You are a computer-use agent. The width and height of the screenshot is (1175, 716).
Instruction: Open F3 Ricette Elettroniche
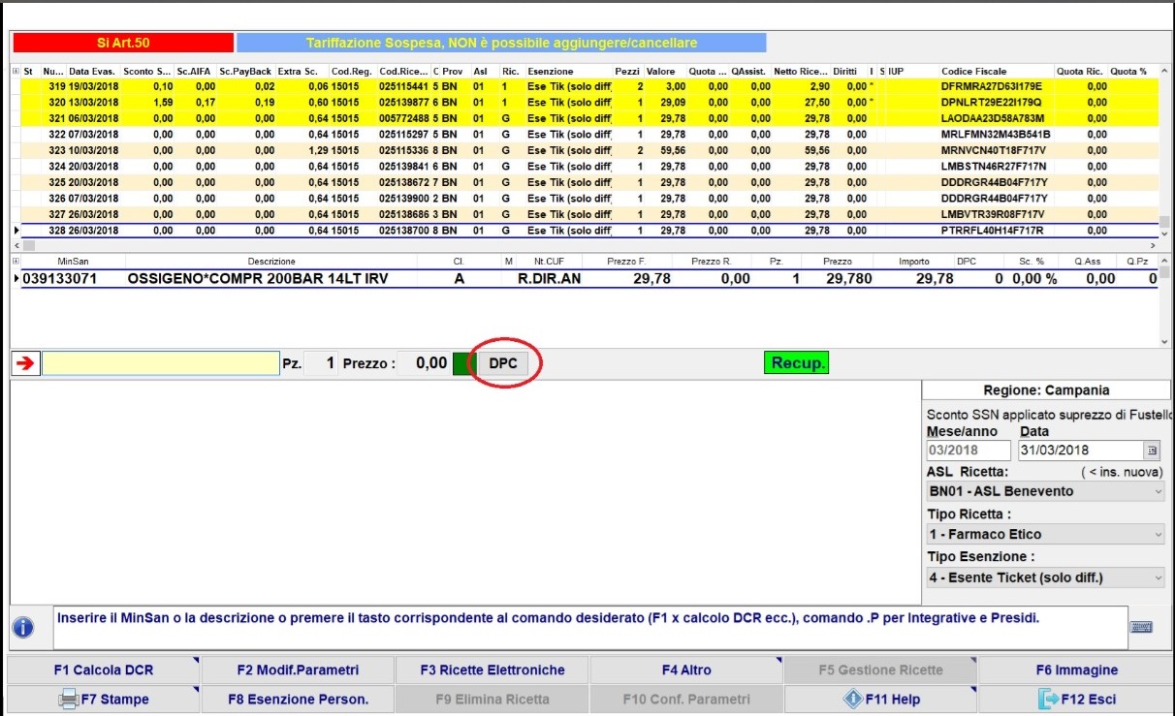[492, 669]
